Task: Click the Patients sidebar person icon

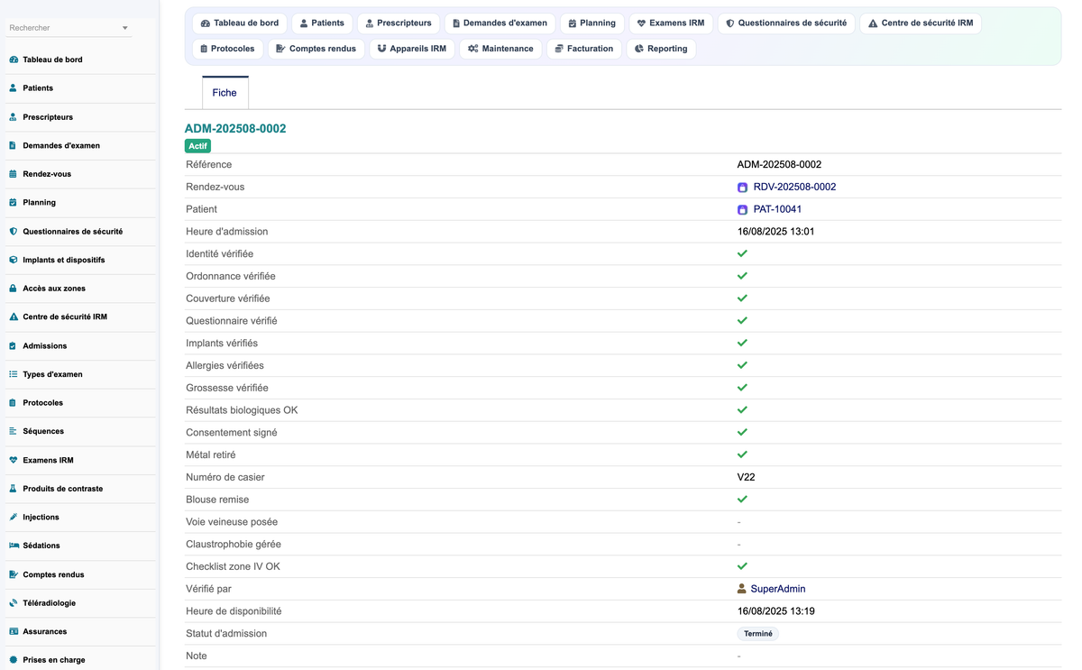Action: pyautogui.click(x=14, y=88)
